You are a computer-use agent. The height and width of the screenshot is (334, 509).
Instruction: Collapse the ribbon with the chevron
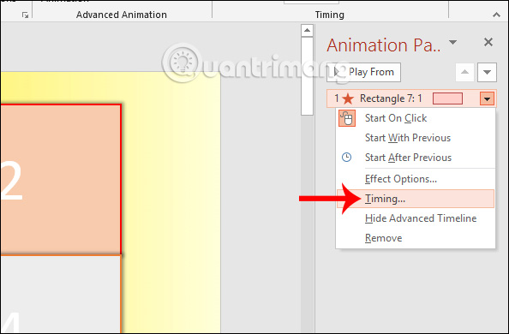click(x=496, y=15)
